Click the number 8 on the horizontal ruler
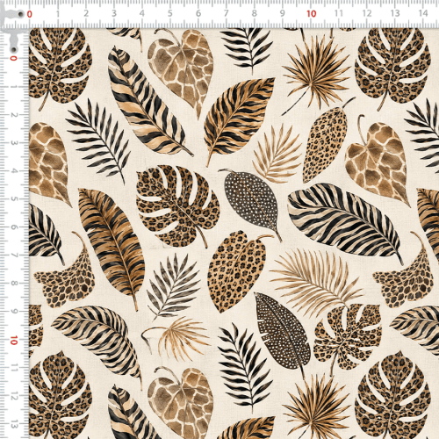 tap(255, 13)
